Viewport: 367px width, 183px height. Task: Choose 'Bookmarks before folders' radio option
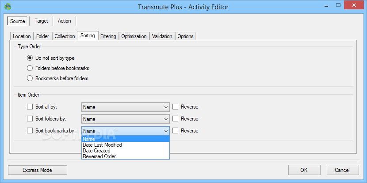57,78
